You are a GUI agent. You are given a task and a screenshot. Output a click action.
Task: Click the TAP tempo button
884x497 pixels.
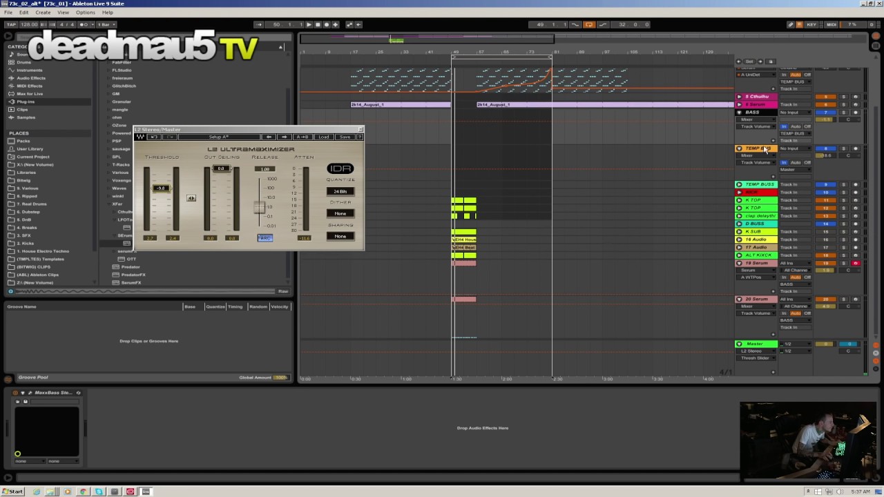click(10, 24)
